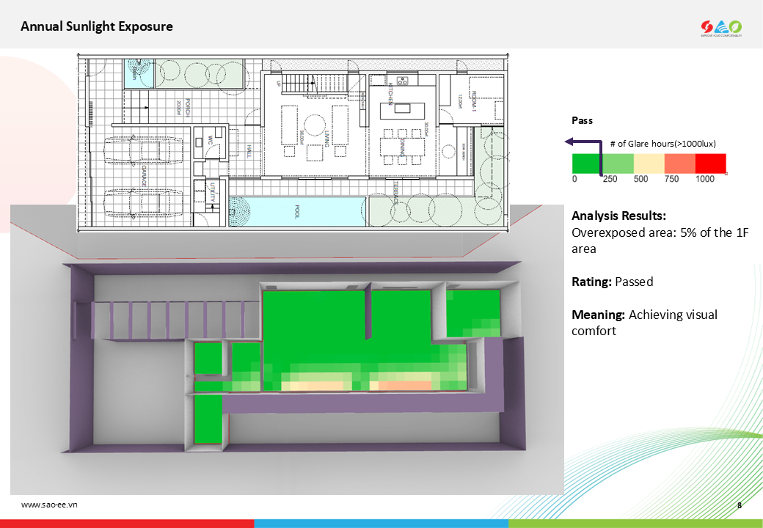Click the staircase in the floor plan
The height and width of the screenshot is (528, 763).
tap(314, 84)
